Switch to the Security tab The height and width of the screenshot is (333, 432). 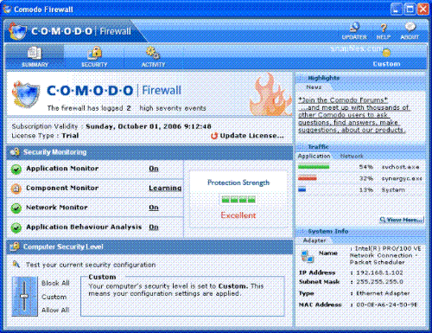94,57
